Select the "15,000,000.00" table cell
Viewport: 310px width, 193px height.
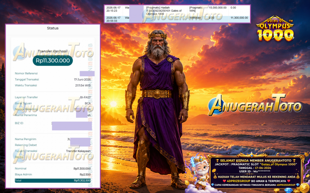click(218, 8)
